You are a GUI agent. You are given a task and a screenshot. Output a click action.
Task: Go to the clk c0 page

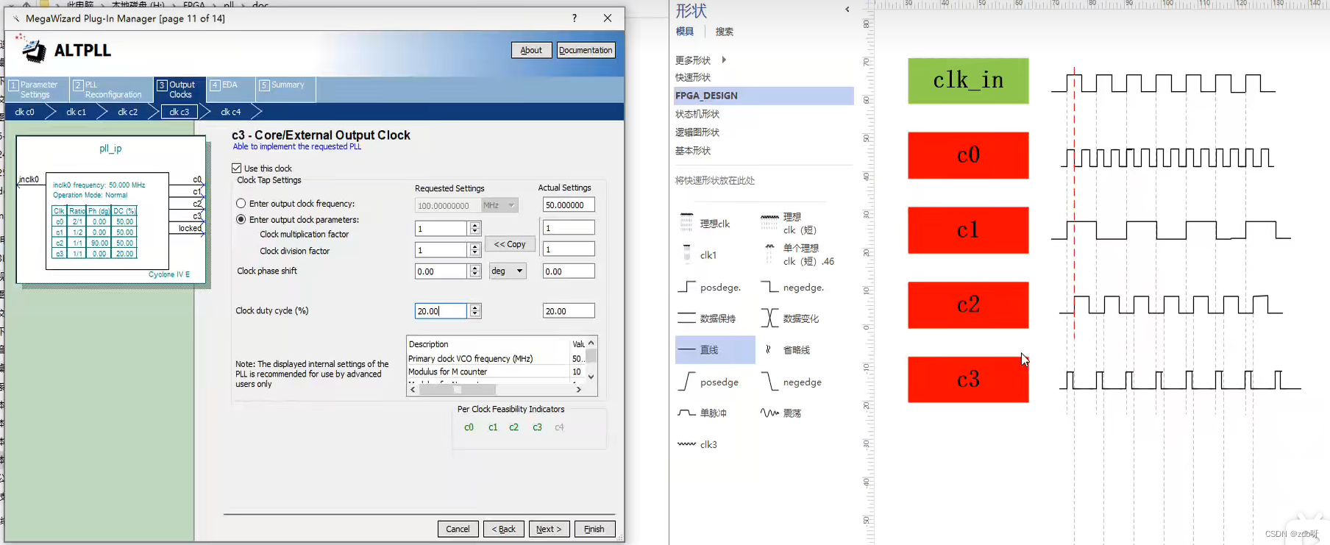point(25,112)
